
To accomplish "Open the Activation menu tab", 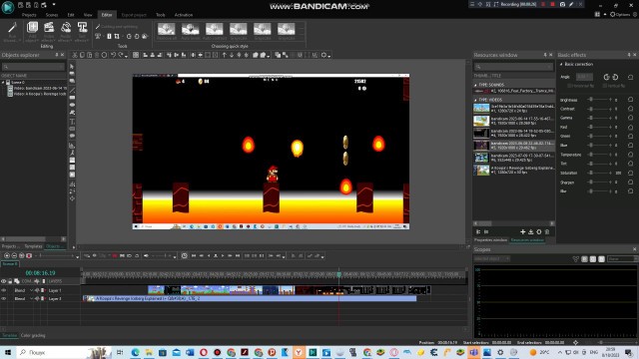I will 184,15.
